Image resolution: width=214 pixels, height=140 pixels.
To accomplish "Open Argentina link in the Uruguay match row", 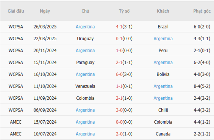I will point(163,38).
